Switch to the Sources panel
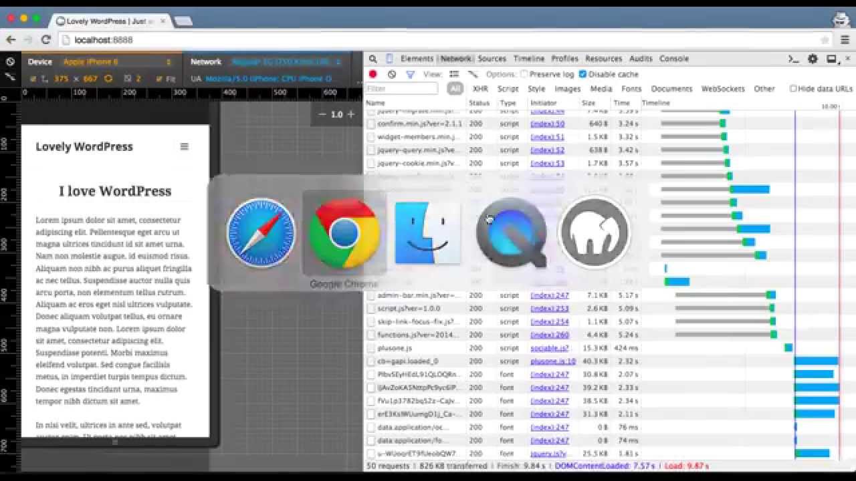This screenshot has width=856, height=481. (492, 59)
